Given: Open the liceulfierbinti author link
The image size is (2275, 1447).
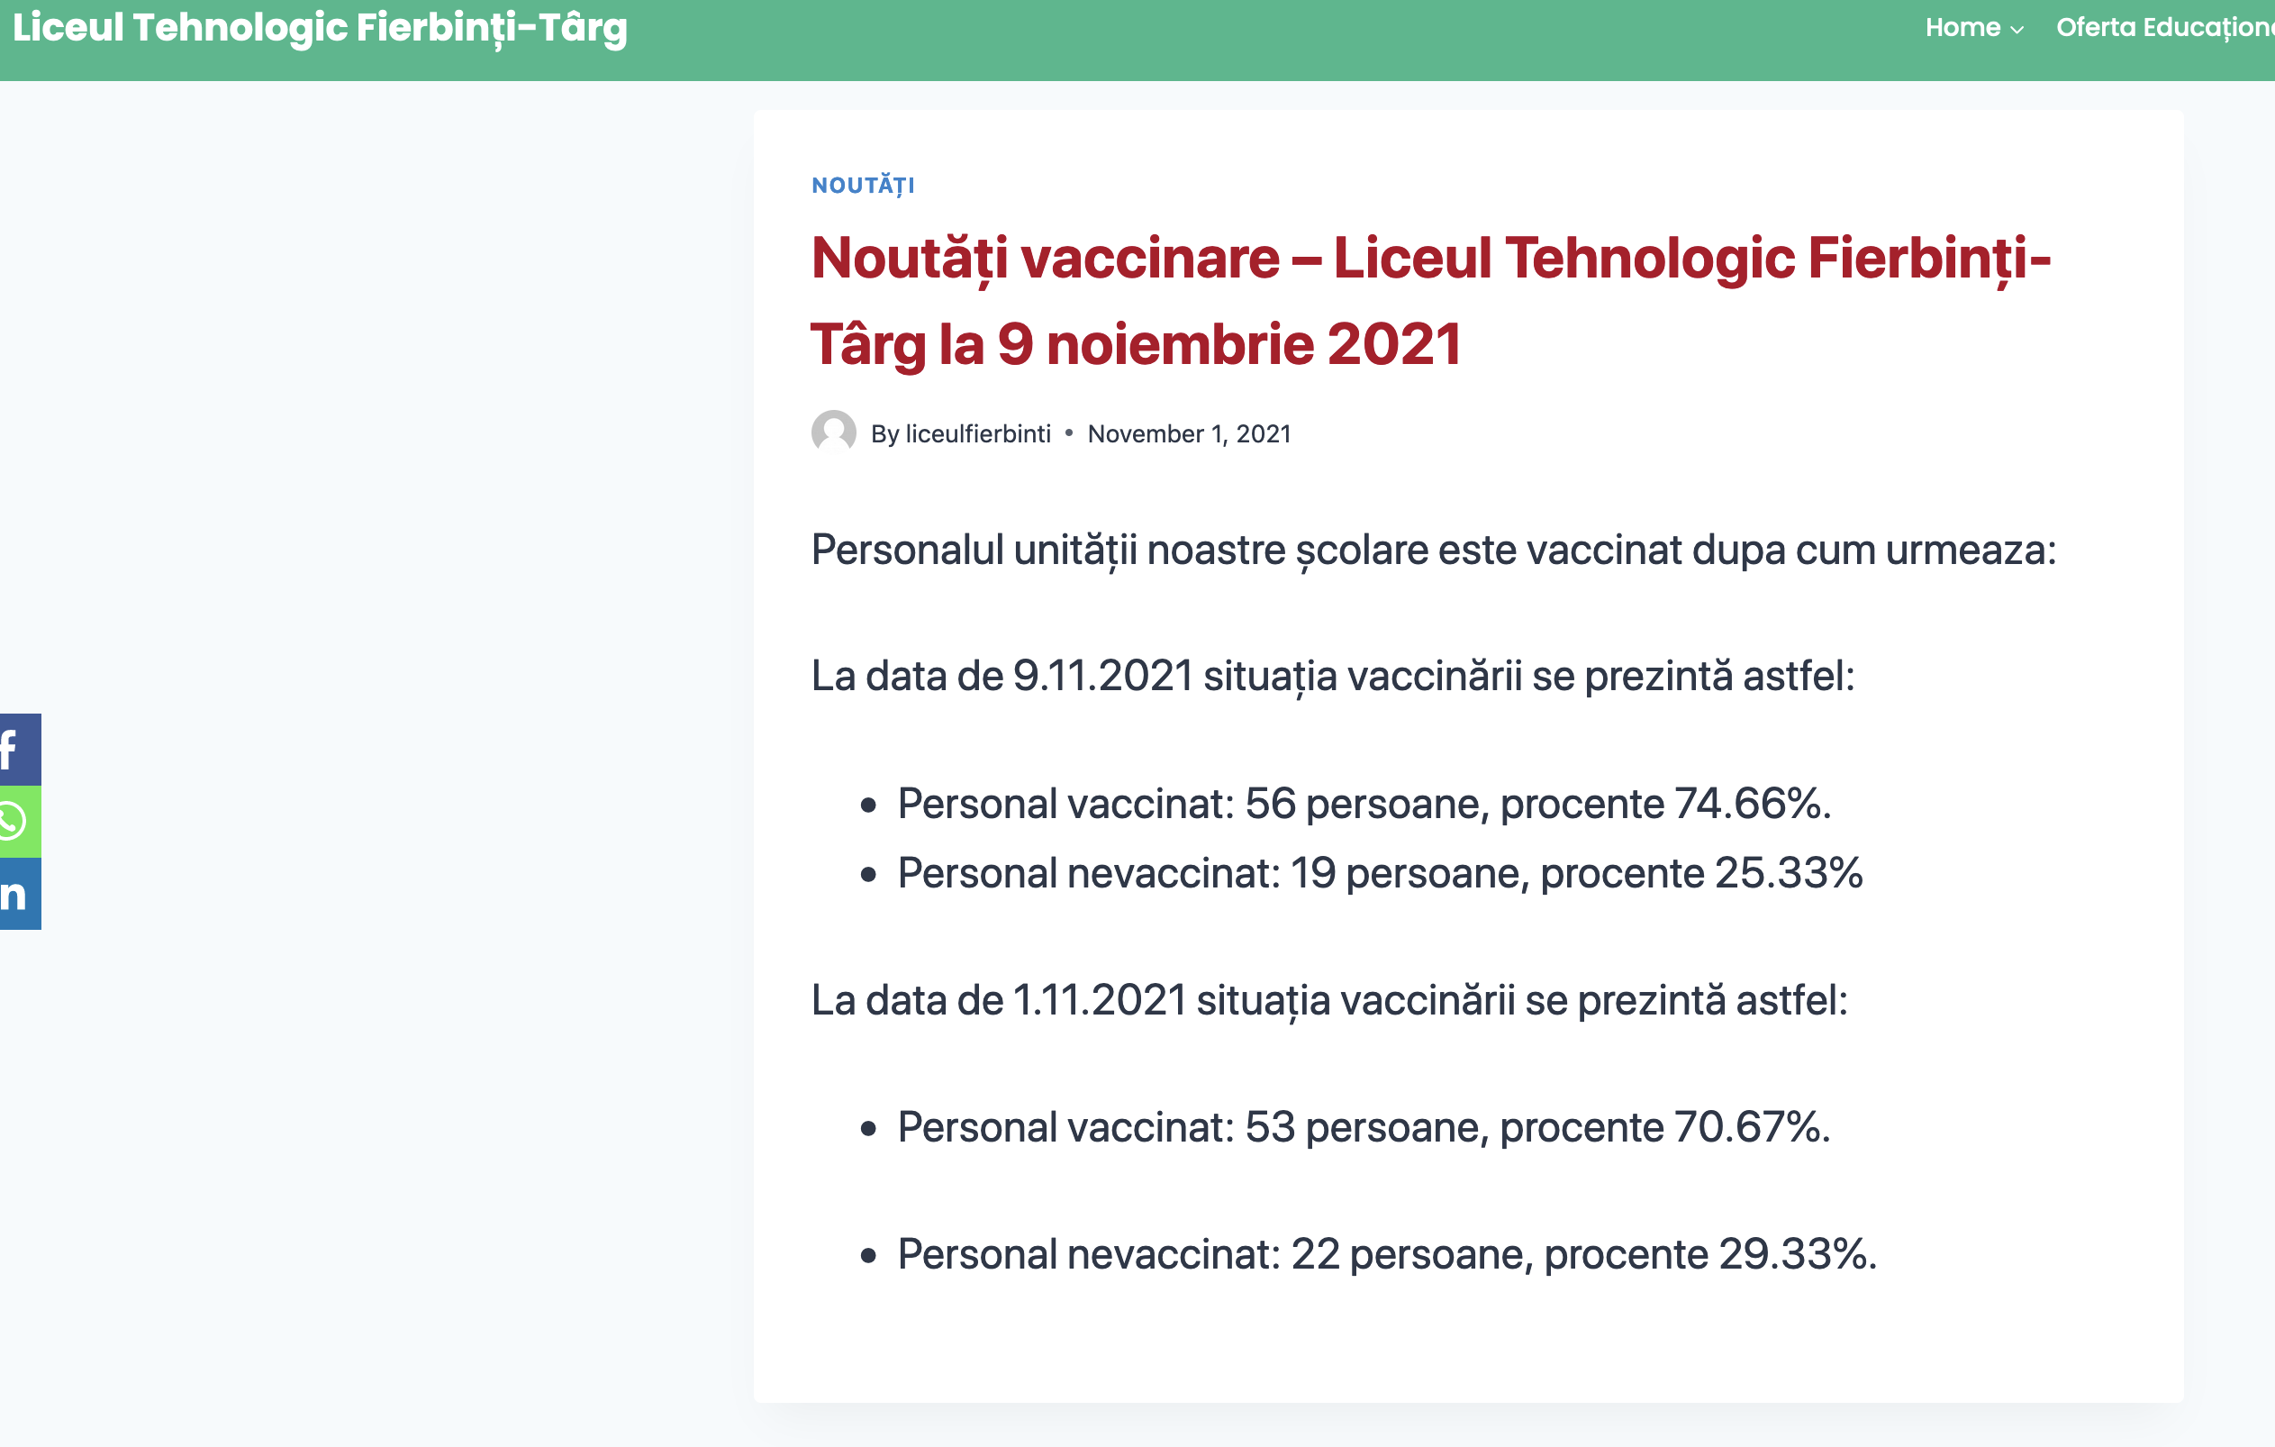Looking at the screenshot, I should (x=978, y=433).
